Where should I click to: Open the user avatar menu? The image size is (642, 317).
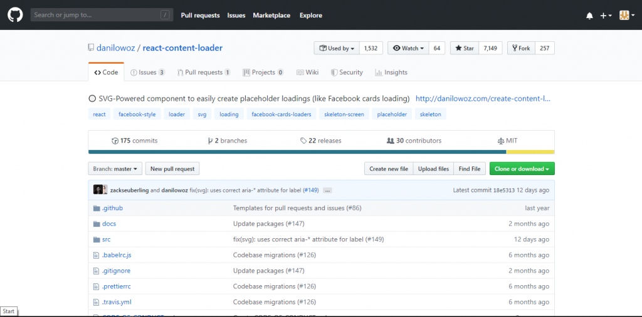627,16
